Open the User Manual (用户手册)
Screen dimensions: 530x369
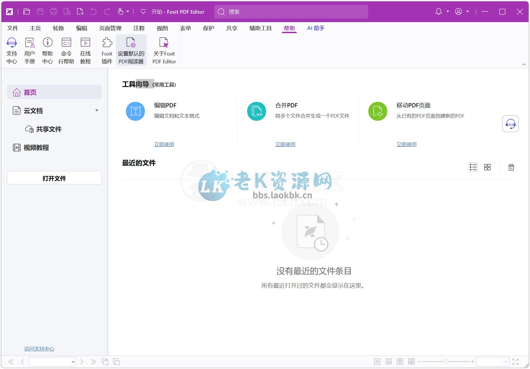coord(30,50)
